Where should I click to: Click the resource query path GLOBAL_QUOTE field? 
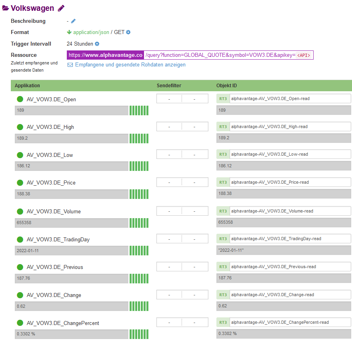228,55
